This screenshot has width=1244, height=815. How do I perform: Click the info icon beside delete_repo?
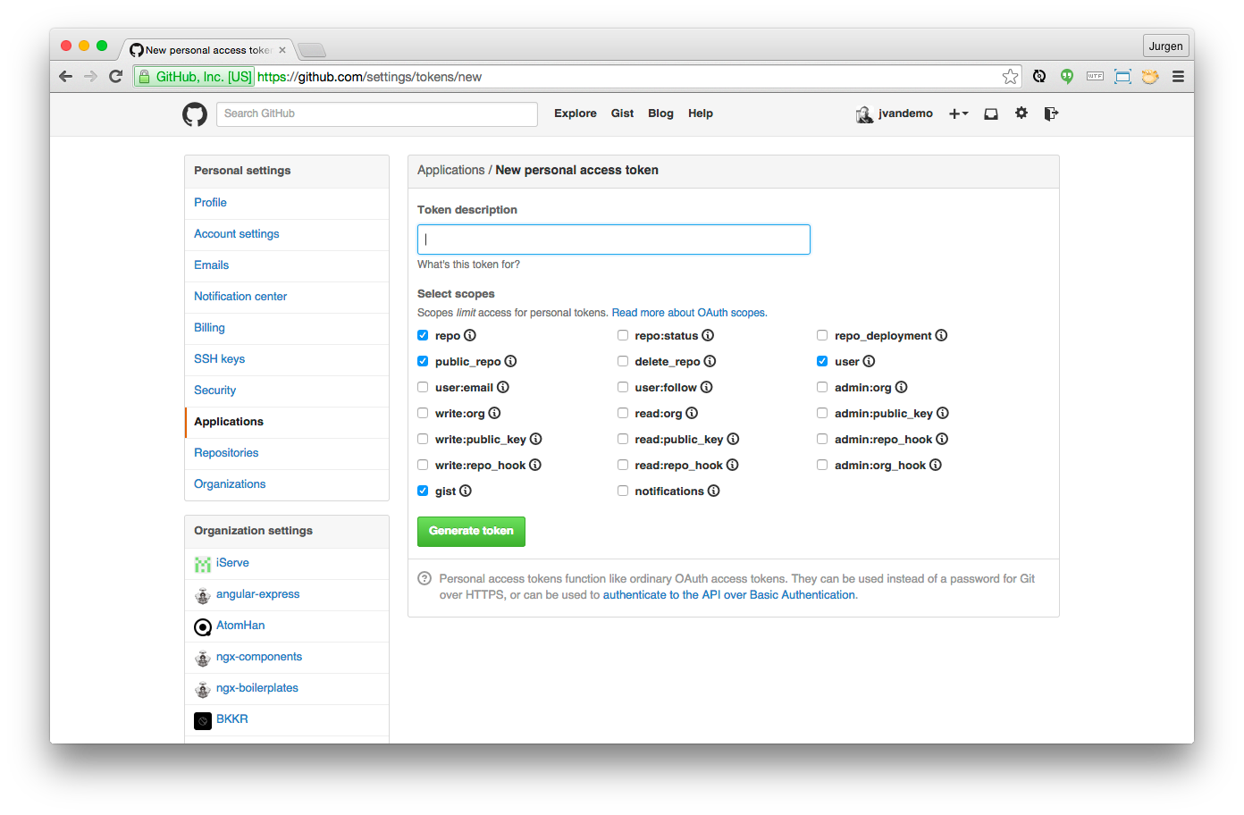(710, 361)
